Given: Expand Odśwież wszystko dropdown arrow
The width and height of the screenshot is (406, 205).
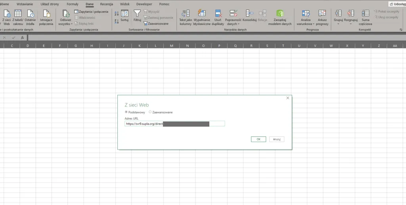Looking at the screenshot, I should click(x=72, y=24).
